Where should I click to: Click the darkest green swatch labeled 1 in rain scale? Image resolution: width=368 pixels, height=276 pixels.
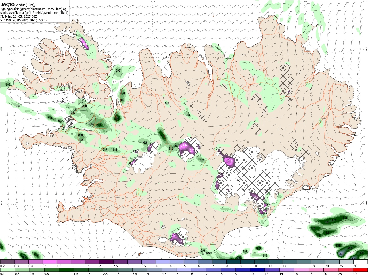coord(67,270)
